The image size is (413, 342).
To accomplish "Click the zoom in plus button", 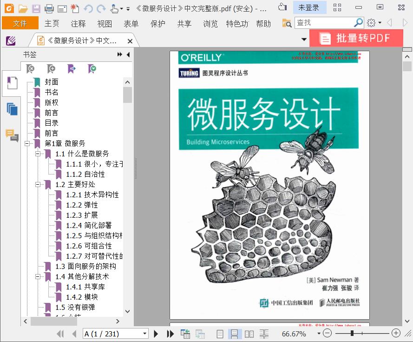I will pyautogui.click(x=396, y=333).
